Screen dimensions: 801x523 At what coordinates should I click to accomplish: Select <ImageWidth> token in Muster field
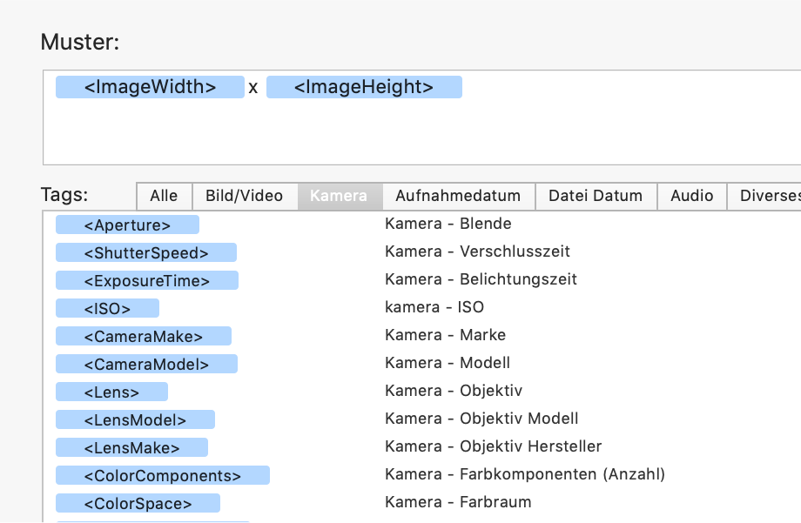[150, 87]
